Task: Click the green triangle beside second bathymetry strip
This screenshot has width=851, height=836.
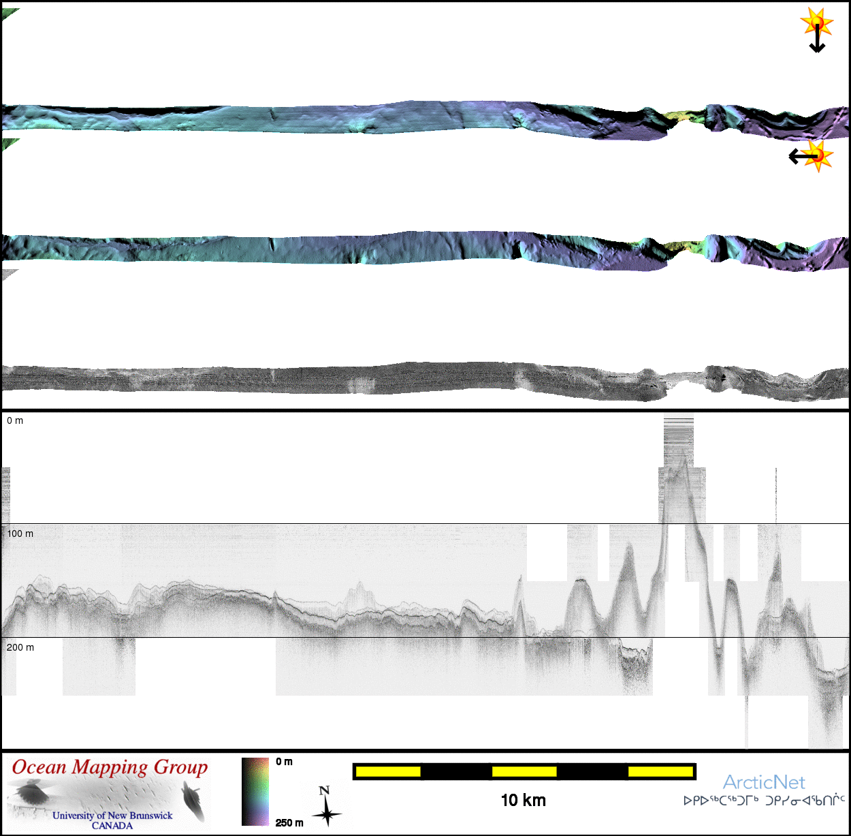Action: click(9, 143)
